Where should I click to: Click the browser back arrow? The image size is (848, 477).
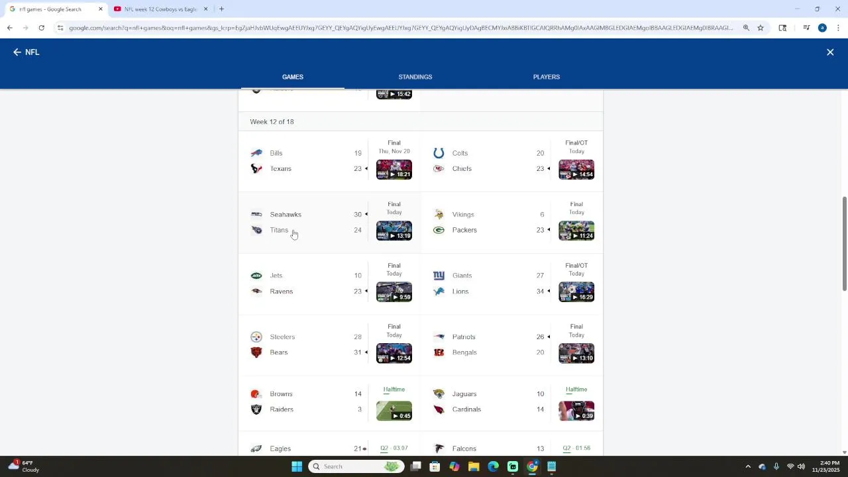[x=9, y=28]
